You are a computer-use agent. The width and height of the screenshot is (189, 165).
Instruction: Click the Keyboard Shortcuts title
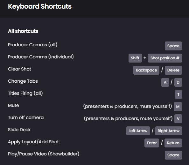pyautogui.click(x=40, y=6)
